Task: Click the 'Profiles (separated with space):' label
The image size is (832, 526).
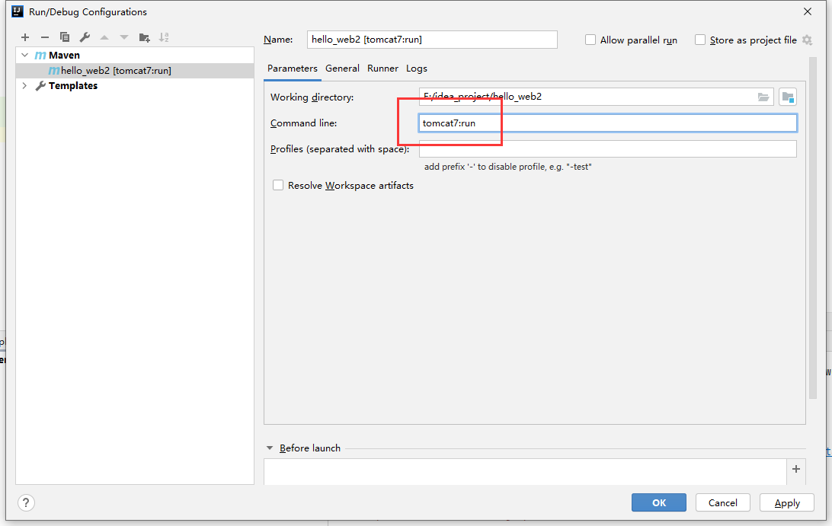Action: click(340, 149)
